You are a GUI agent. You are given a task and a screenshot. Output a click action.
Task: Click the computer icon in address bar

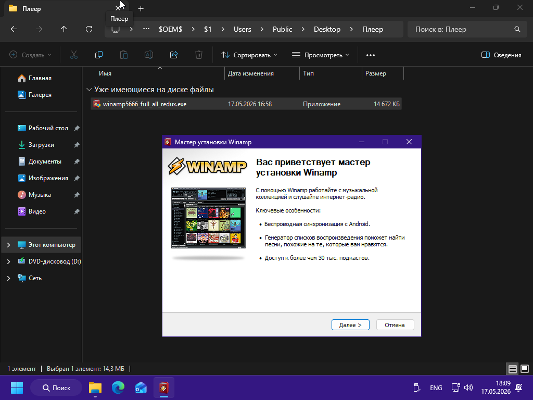[x=116, y=30]
